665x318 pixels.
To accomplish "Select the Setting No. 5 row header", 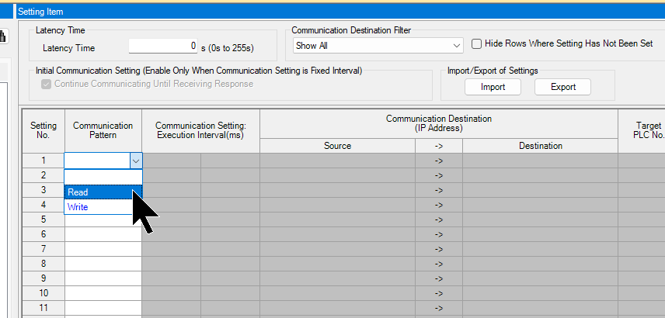I will click(44, 219).
